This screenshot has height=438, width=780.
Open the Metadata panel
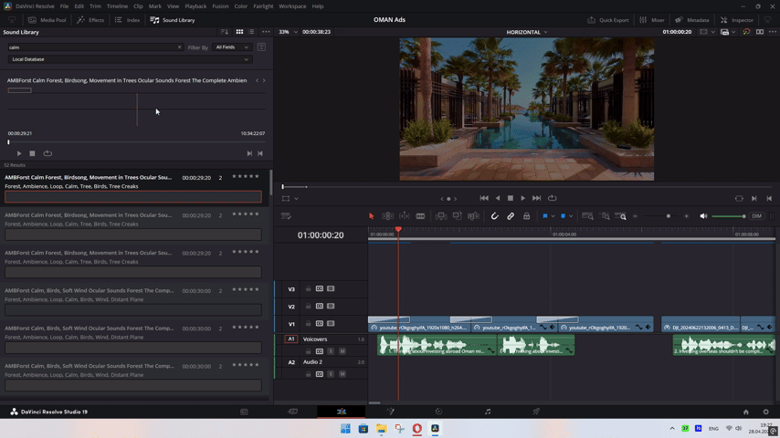pyautogui.click(x=692, y=20)
